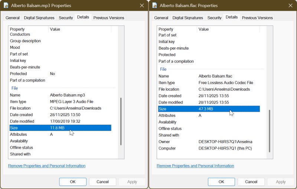This screenshot has width=297, height=189.
Task: Click the flac details list scrollbar thumb
Action: pyautogui.click(x=270, y=131)
